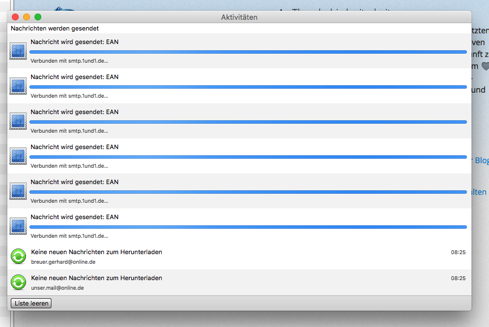This screenshot has width=489, height=327.
Task: Clear the list with Liste leeren
Action: coord(31,303)
